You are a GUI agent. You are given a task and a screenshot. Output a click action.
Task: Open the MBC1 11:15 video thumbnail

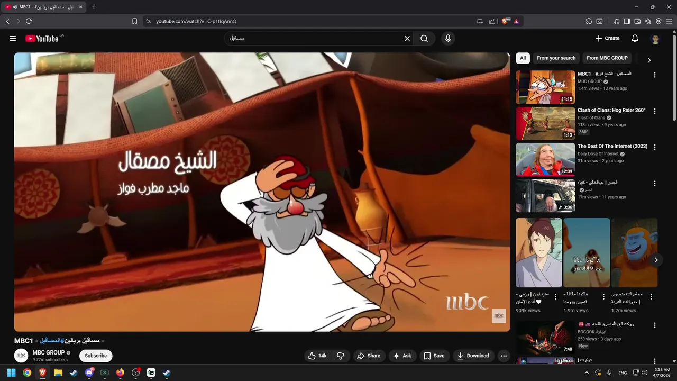545,87
